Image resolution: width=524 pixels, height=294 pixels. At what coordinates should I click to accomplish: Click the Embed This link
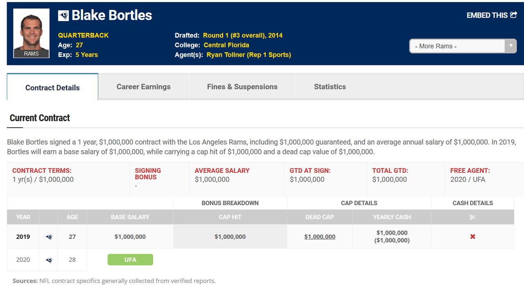[487, 16]
